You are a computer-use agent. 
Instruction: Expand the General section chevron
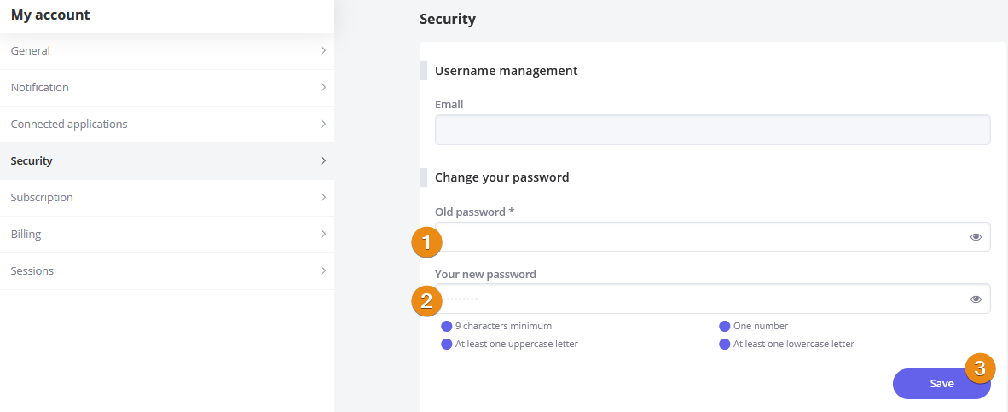coord(323,51)
